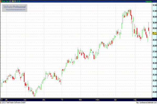This screenshot has width=157, height=104.
Task: Select the máj. month on time axis
Action: coord(135,99)
